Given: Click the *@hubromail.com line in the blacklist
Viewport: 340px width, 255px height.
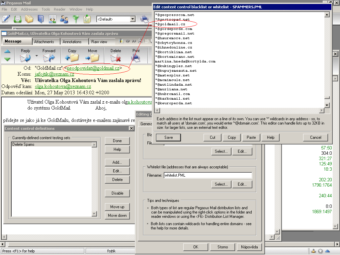Looking at the screenshot, I should (173, 94).
